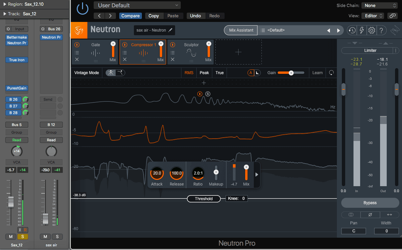Add a new module with plus slot
Screen dimensions: 402x250
238,52
